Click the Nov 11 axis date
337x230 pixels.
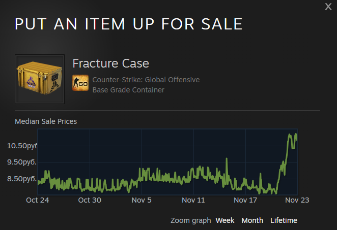coord(193,200)
